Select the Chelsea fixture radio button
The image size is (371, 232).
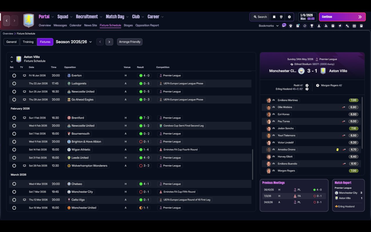click(14, 184)
